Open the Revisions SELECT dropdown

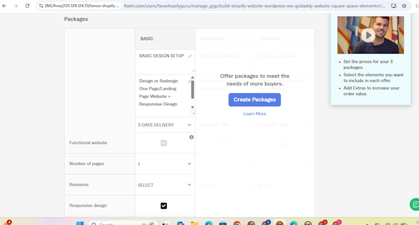pos(165,185)
